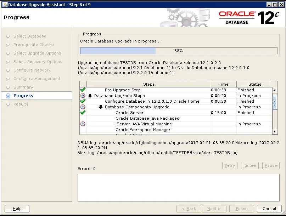
Task: Click the Errors: 0 label
Action: coord(86,169)
